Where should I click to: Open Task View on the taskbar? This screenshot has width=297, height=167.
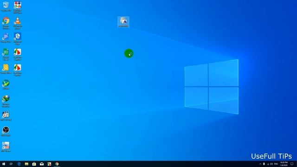pos(11,164)
